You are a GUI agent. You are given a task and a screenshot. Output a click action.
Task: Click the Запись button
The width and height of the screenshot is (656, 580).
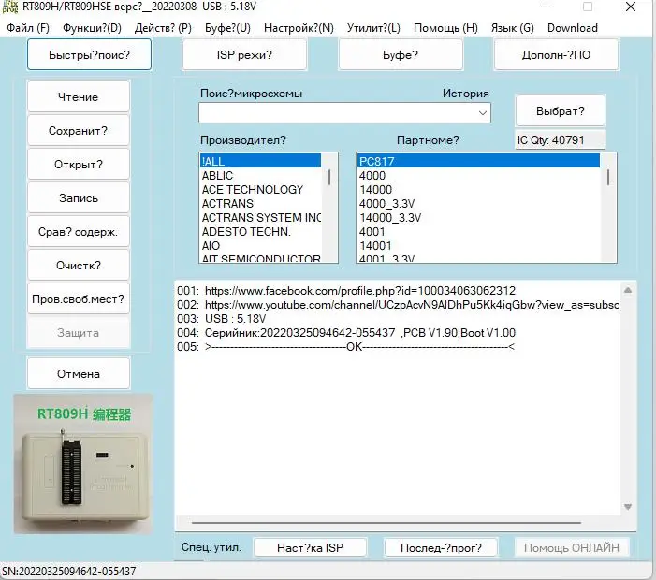[x=79, y=197]
